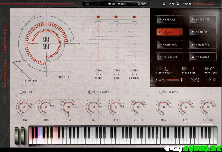Flip the Ambient stereo/mono switch
This screenshot has width=222, height=152.
point(134,70)
